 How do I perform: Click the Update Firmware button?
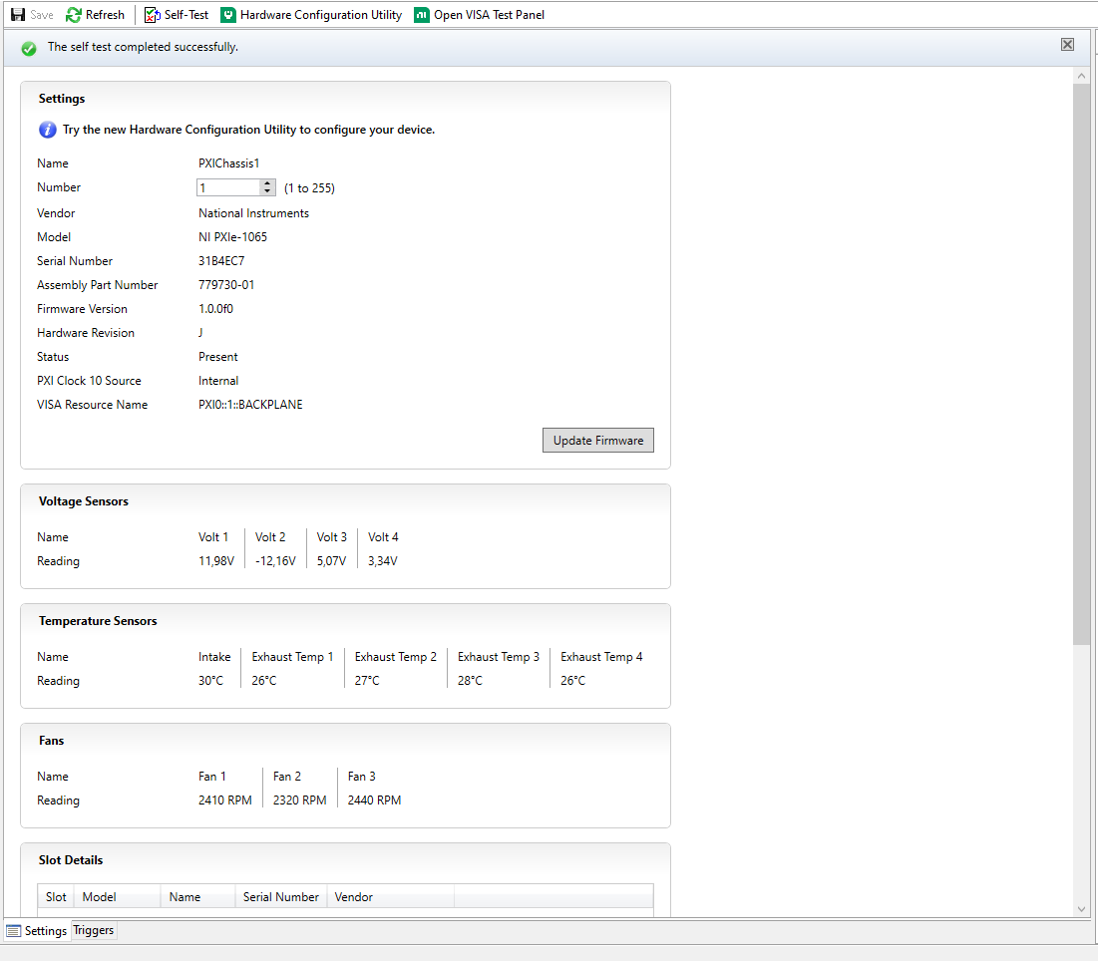(x=598, y=441)
